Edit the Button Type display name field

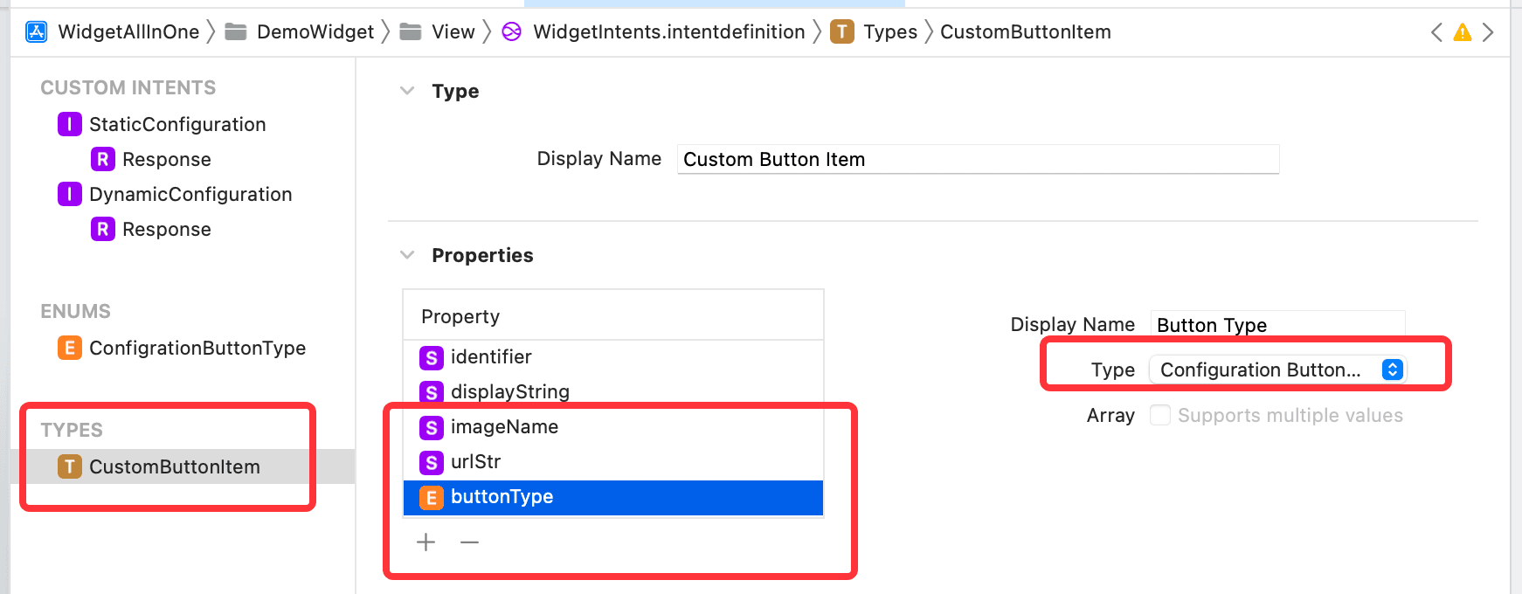click(x=1277, y=325)
